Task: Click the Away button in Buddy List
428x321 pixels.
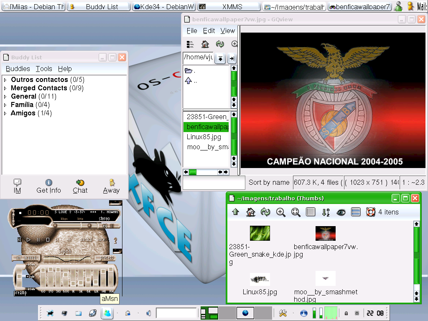Action: [111, 186]
